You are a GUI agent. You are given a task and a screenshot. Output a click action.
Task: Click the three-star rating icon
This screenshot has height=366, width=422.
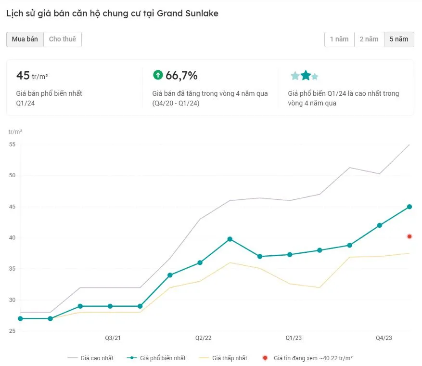click(305, 76)
